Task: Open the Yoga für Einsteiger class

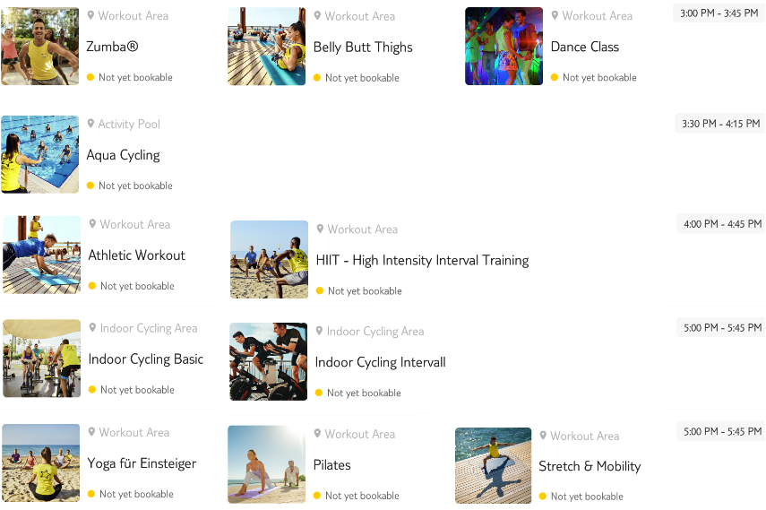Action: [x=142, y=463]
